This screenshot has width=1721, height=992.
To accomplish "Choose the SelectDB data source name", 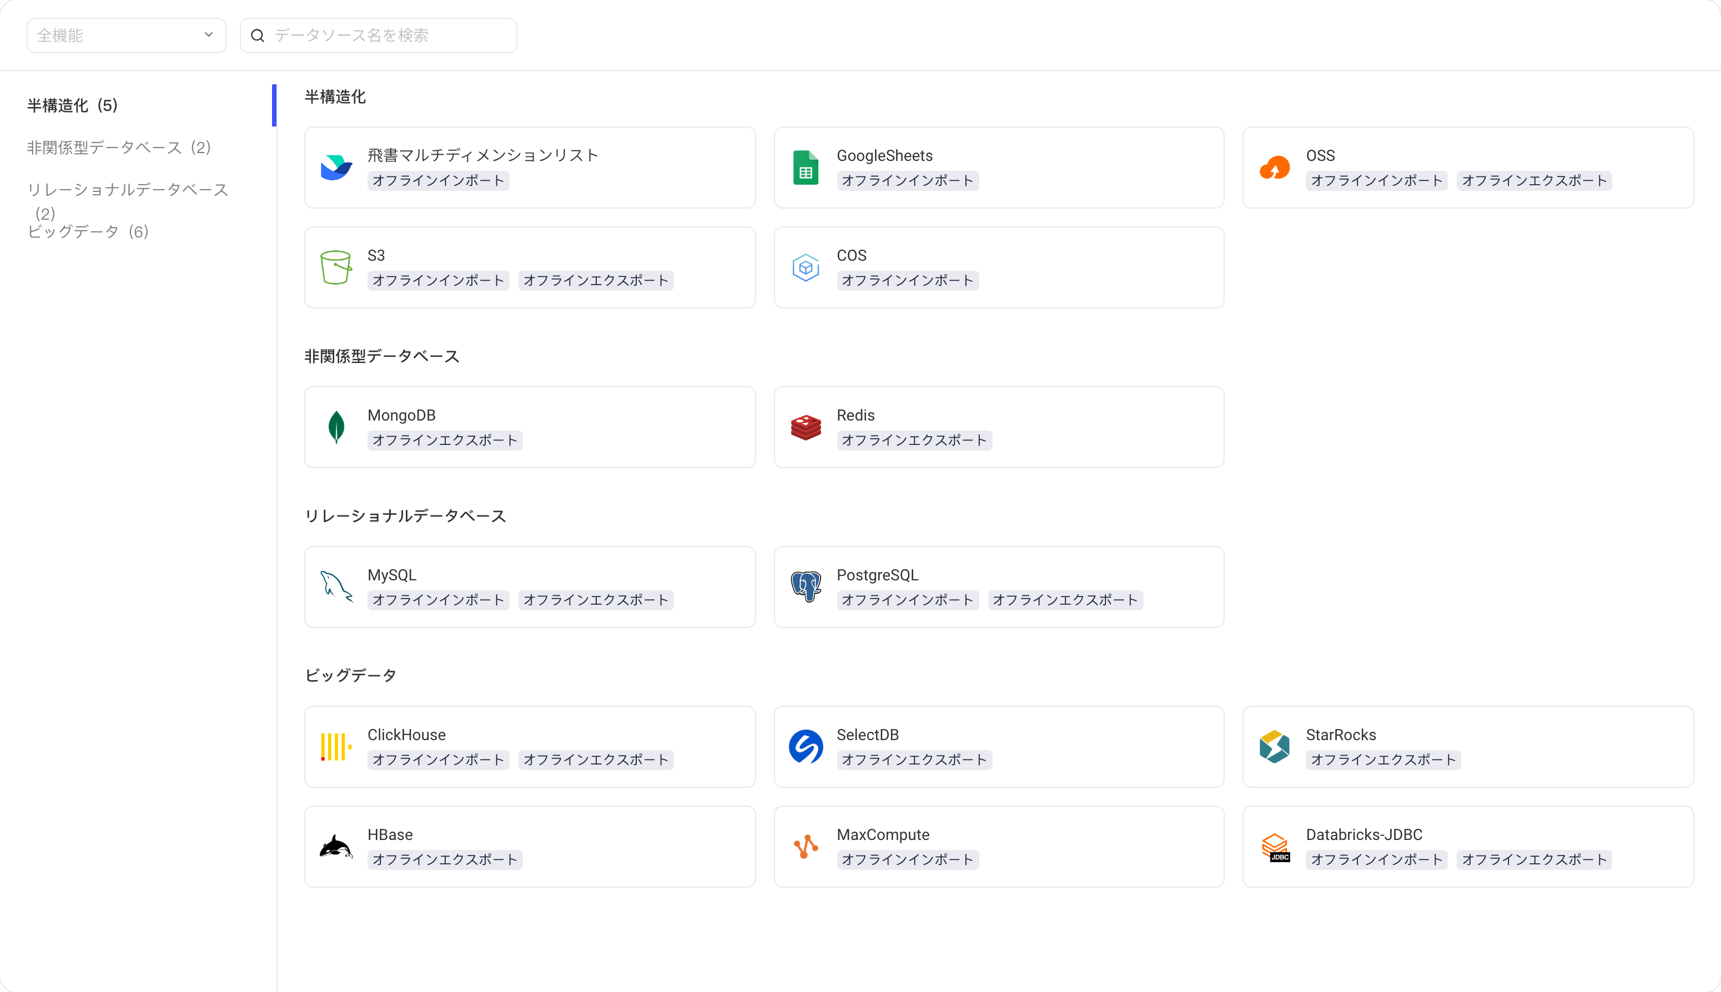I will [868, 735].
